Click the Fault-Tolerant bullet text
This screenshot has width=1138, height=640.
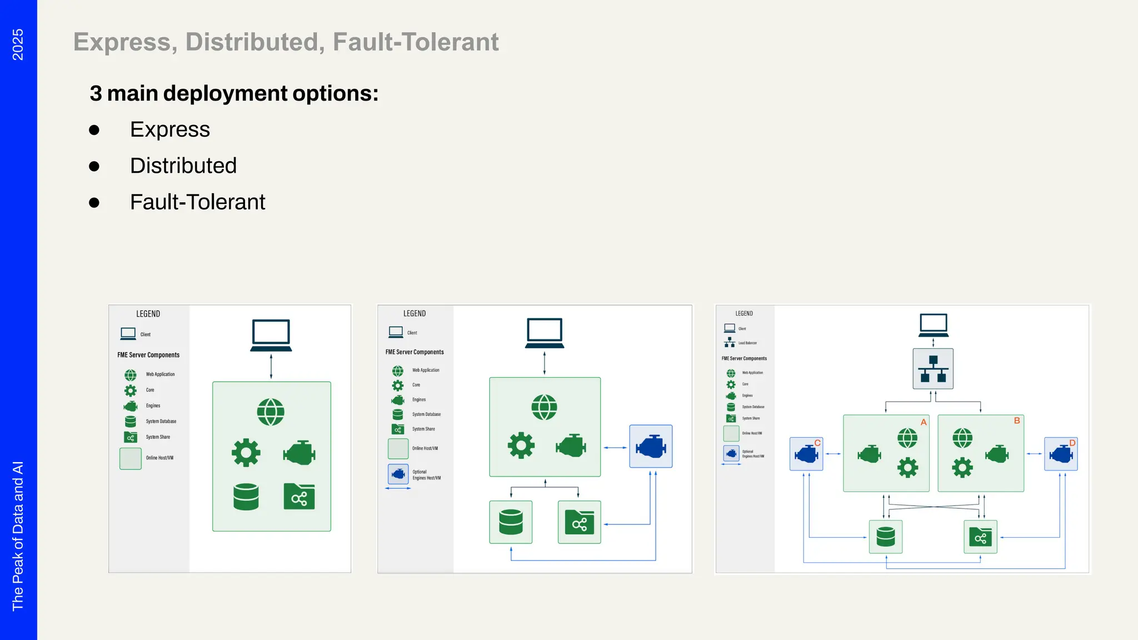(197, 202)
